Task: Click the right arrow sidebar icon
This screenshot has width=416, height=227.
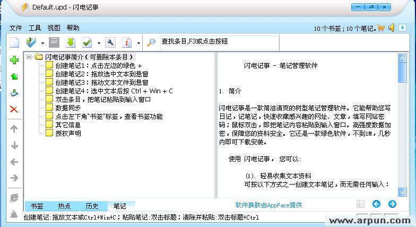Action: (x=14, y=178)
